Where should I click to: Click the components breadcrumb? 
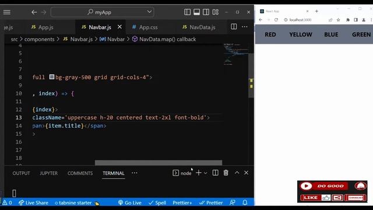click(x=39, y=39)
